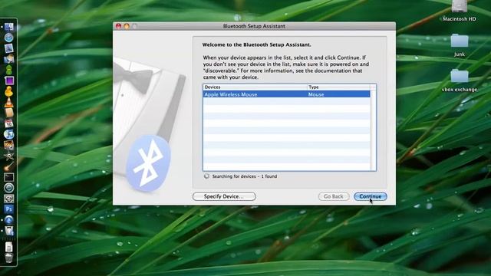The width and height of the screenshot is (491, 276).
Task: Select Apple Wireless Mouse device row
Action: (286, 94)
